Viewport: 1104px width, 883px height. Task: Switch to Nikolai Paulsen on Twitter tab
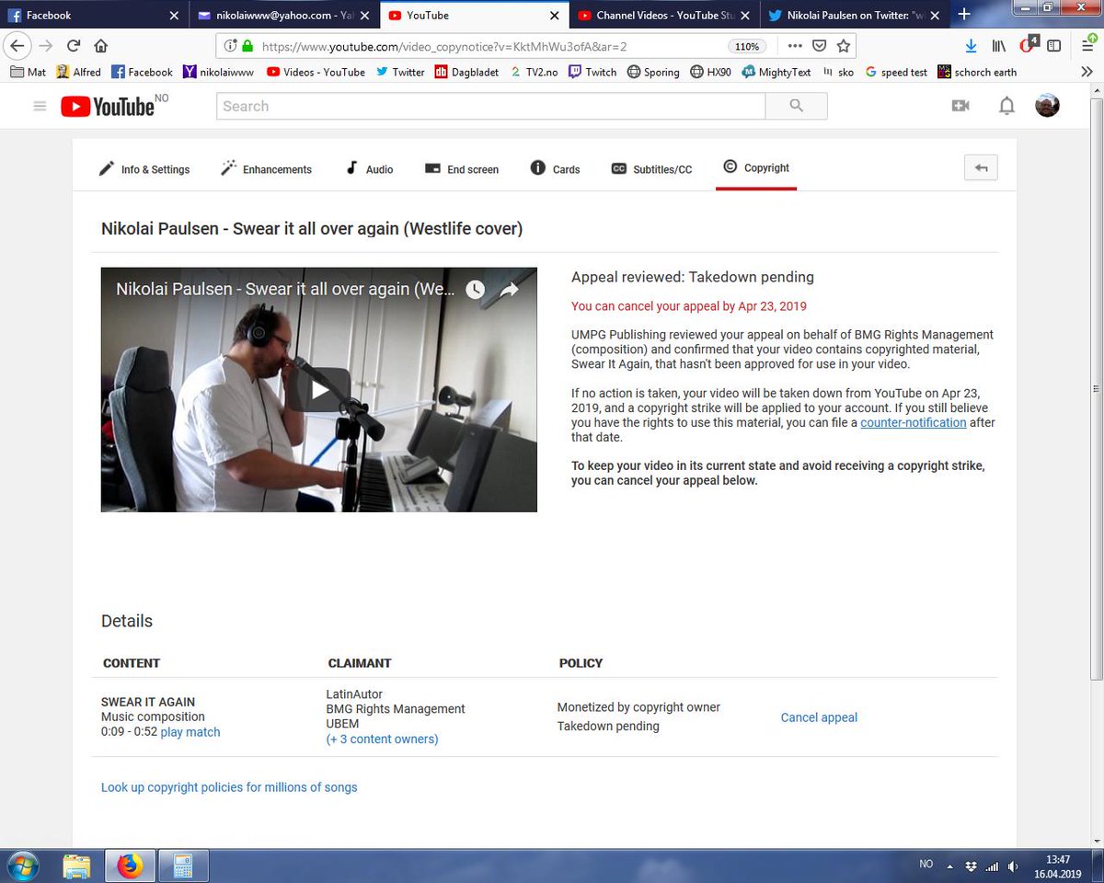click(853, 15)
